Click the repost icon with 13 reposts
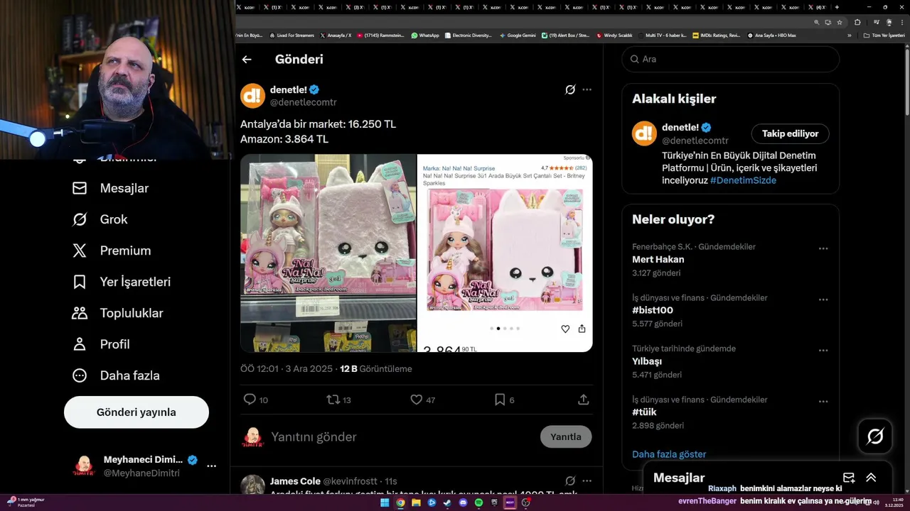The image size is (910, 511). click(333, 400)
